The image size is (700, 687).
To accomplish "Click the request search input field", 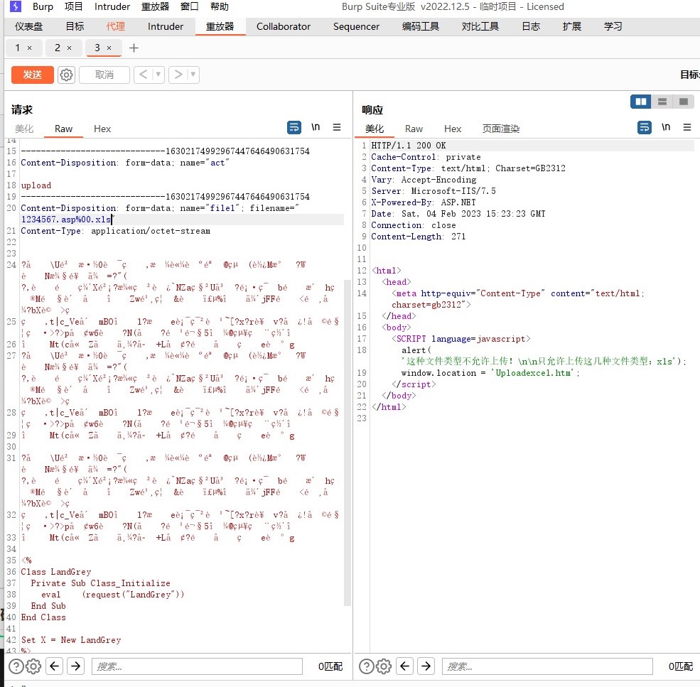I will (x=197, y=666).
